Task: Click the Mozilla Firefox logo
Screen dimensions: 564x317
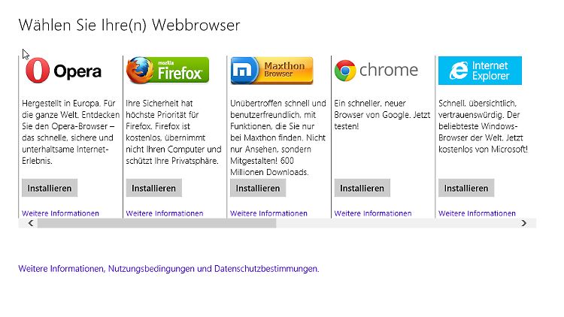Action: click(168, 70)
